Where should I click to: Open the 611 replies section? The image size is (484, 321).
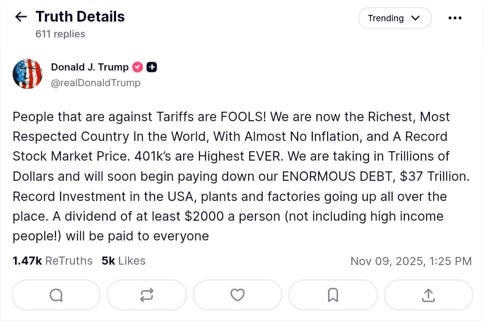point(60,34)
